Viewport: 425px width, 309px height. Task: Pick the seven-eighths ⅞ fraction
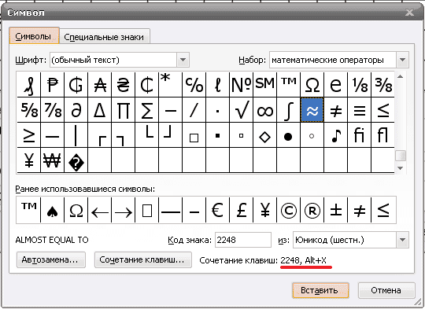pos(52,110)
